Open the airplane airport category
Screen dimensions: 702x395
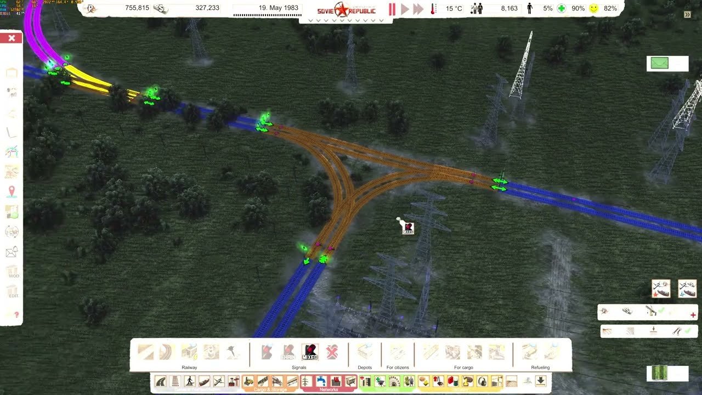tap(219, 381)
